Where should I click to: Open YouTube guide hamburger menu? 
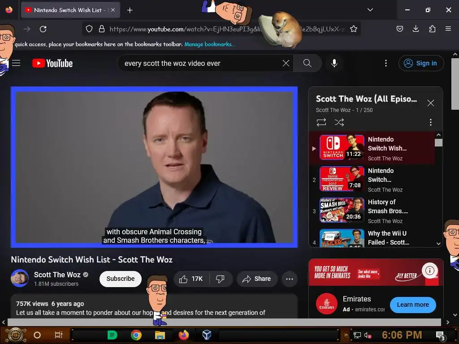[x=16, y=63]
